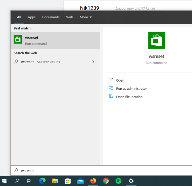The height and width of the screenshot is (186, 192).
Task: Switch to the Apps search tab
Action: coord(32,17)
